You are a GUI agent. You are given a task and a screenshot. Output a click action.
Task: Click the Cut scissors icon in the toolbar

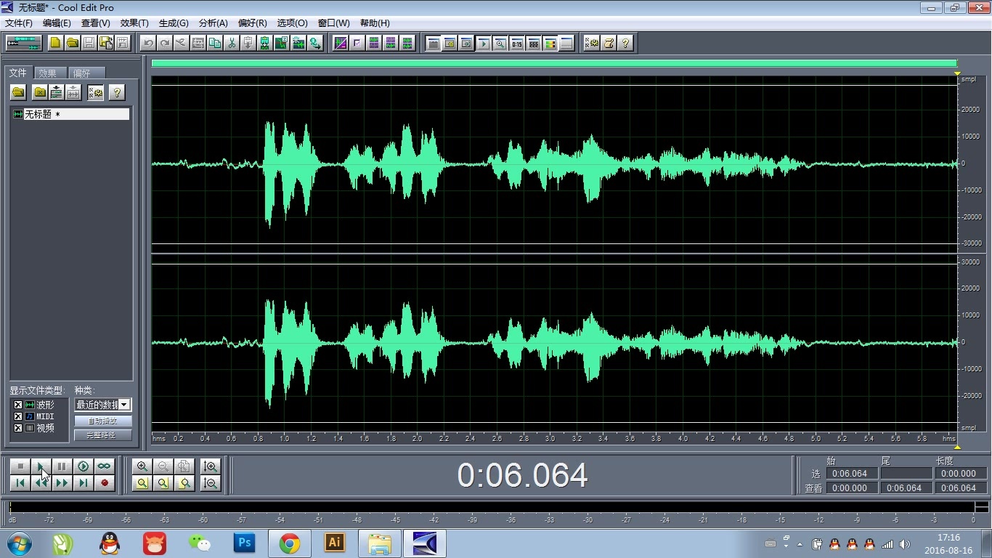click(232, 43)
